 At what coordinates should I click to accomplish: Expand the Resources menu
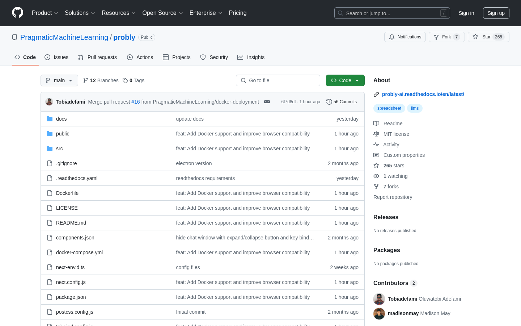pyautogui.click(x=119, y=13)
